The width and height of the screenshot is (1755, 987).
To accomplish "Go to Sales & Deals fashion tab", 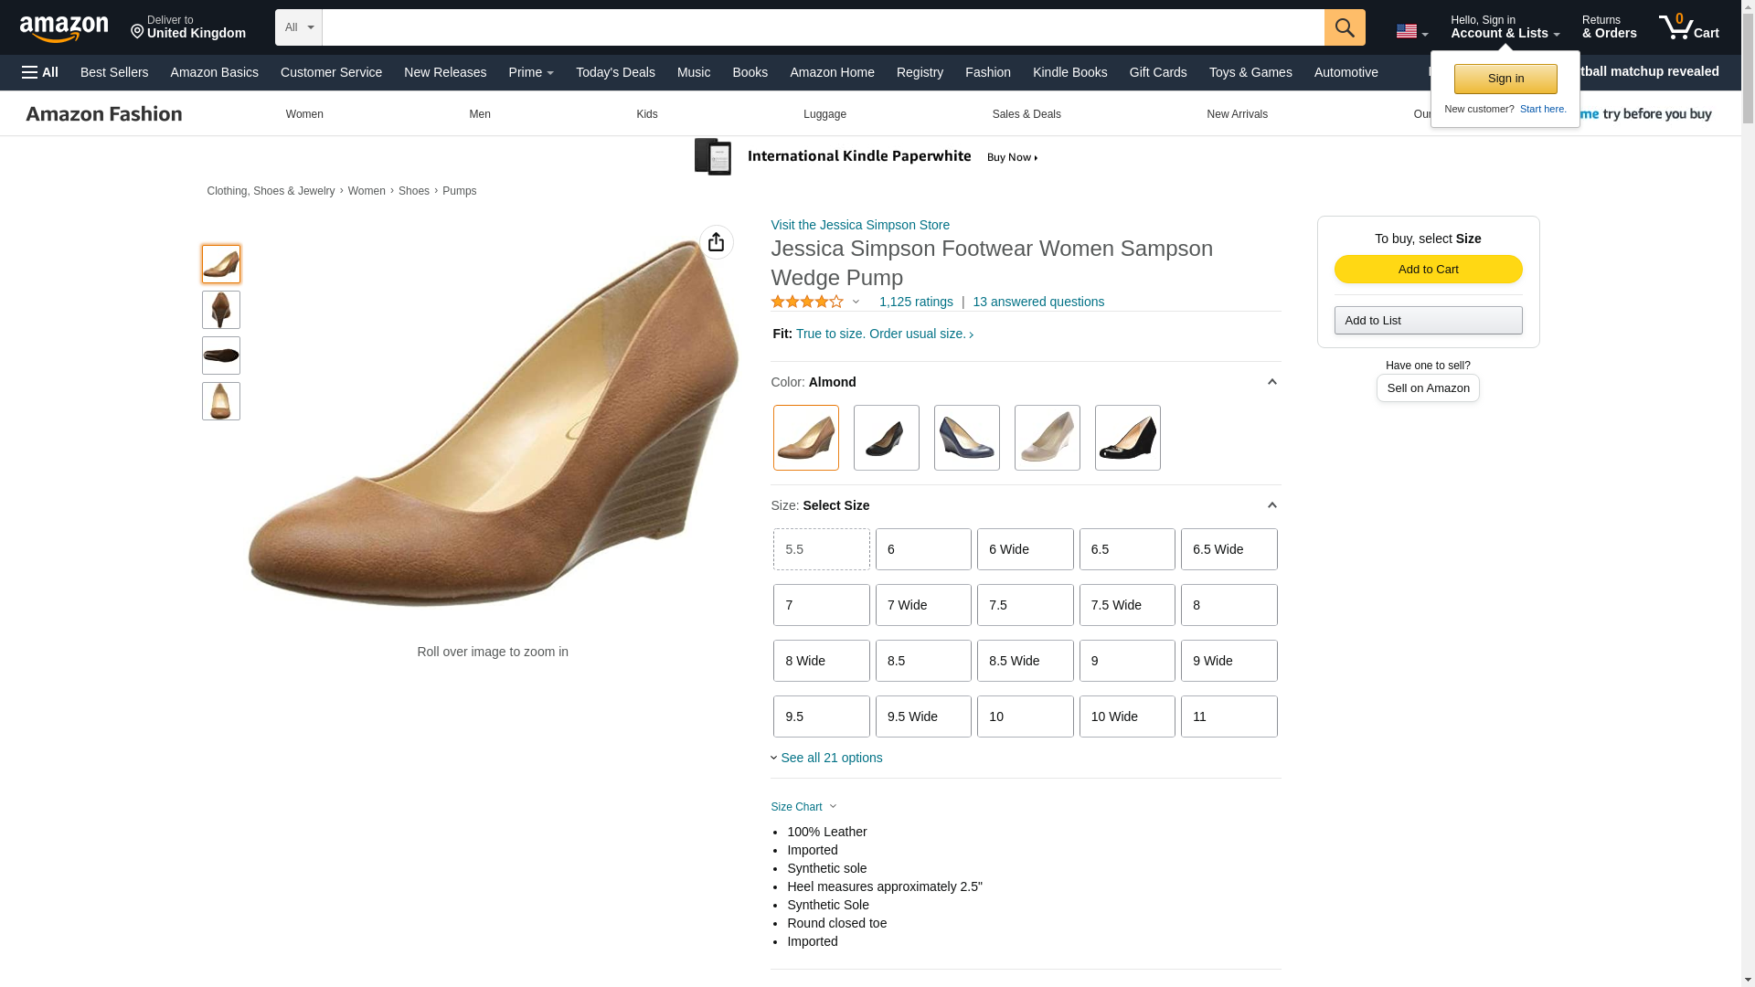I will pos(1026,114).
